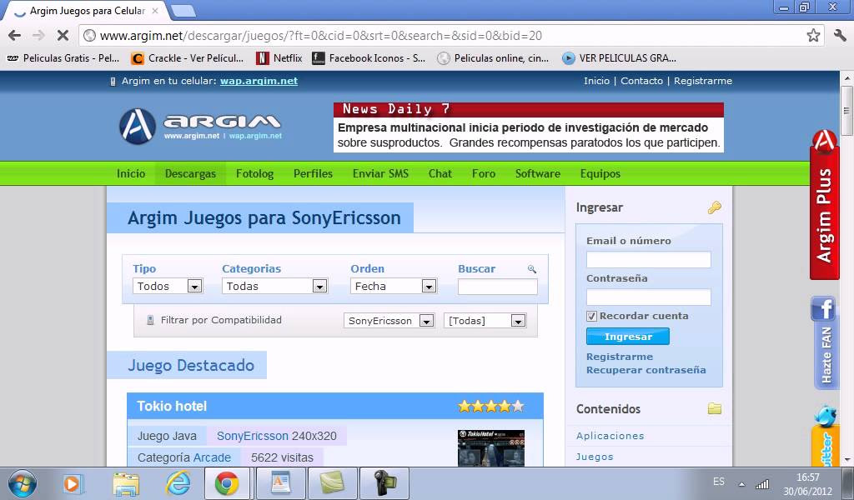Open Windows Explorer folder in taskbar
Screen dimensions: 854x500
[126, 483]
